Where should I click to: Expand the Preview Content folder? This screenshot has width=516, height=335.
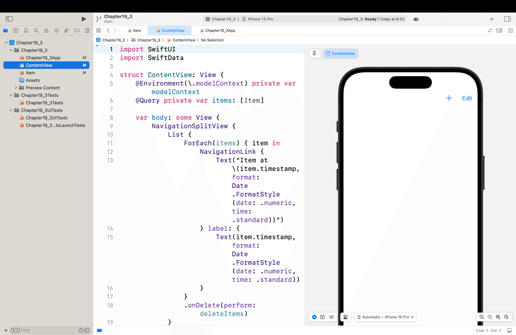tap(16, 88)
